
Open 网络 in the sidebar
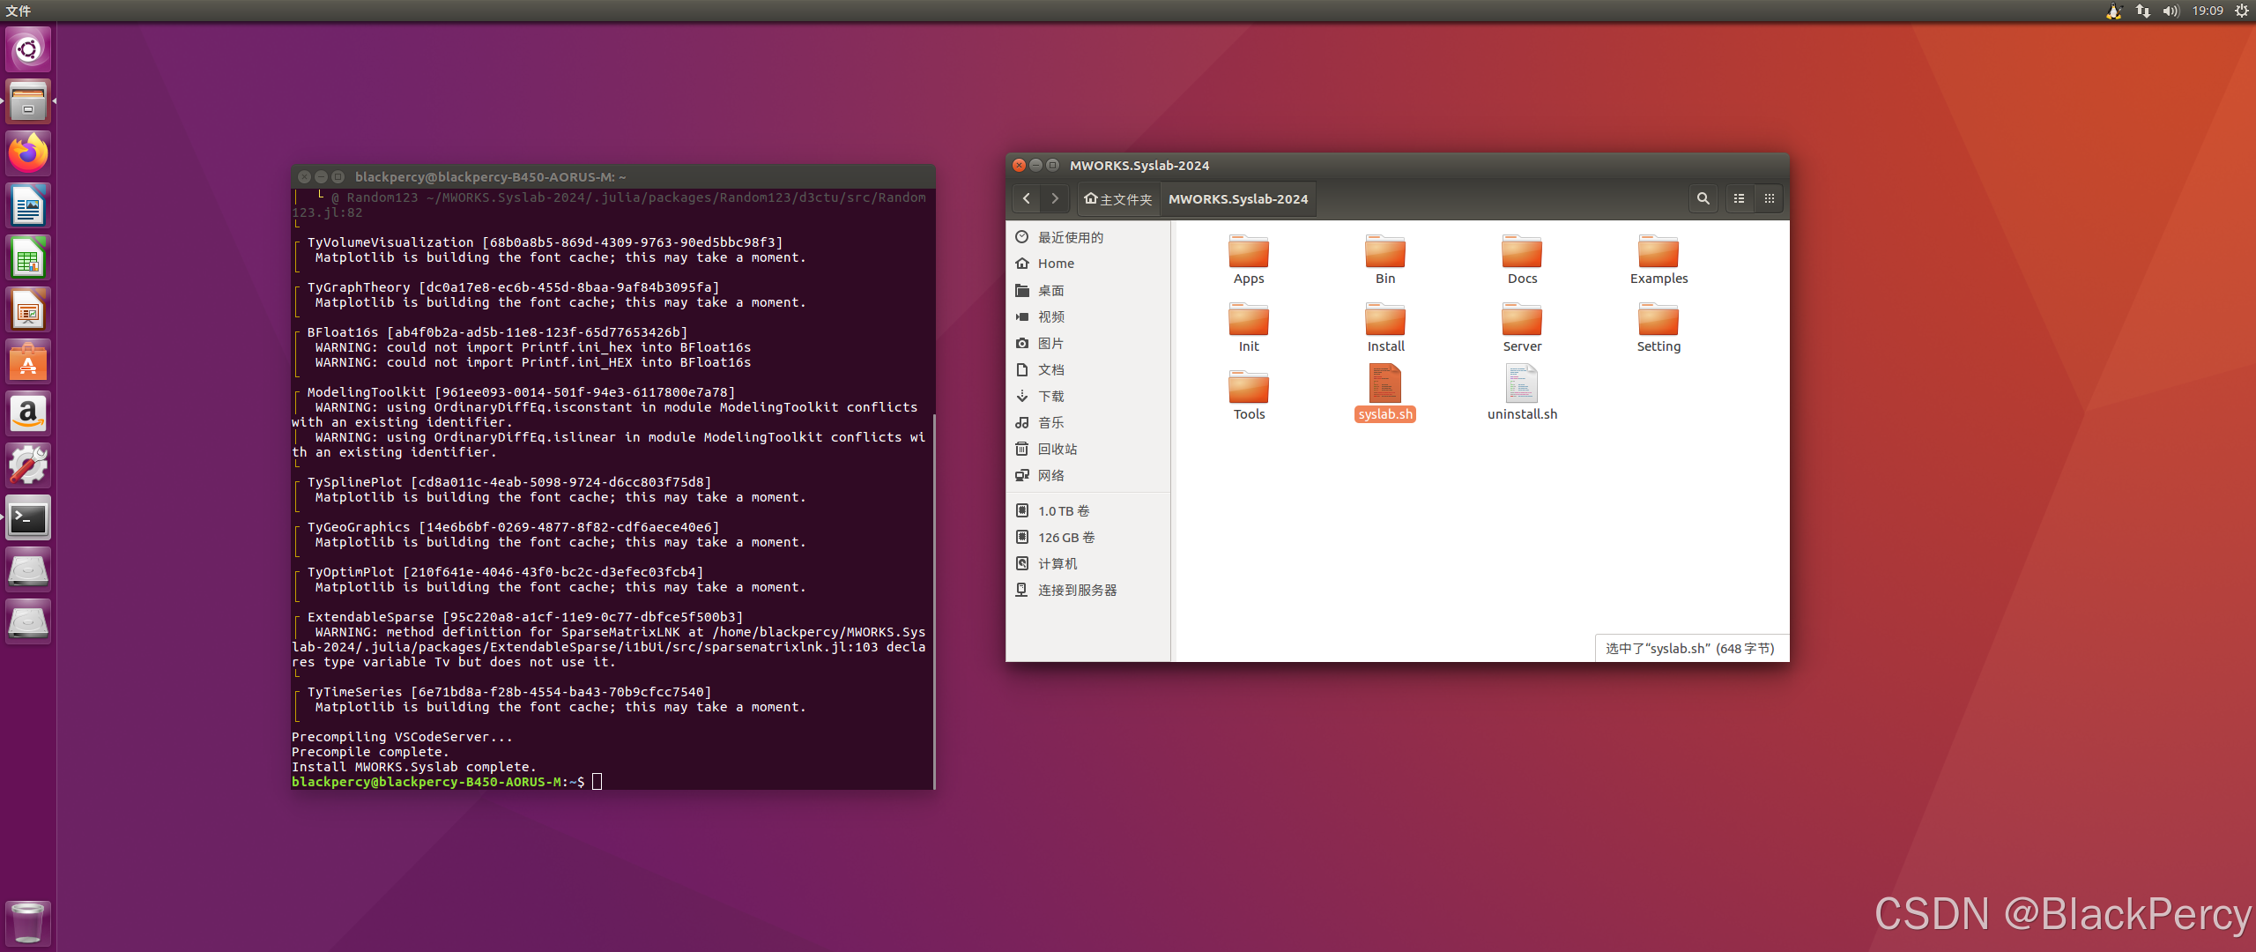click(x=1088, y=475)
